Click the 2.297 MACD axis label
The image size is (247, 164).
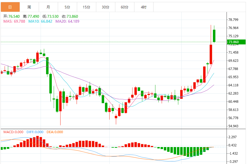point(233,137)
